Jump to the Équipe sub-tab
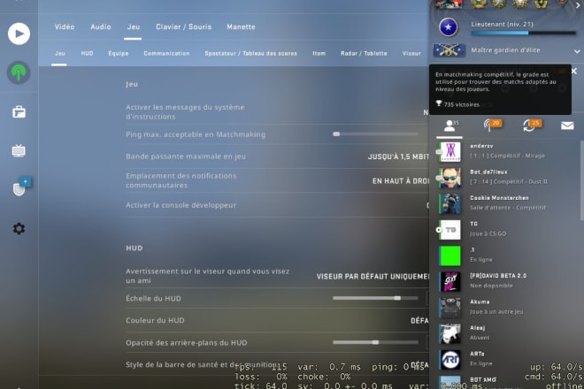584x389 pixels. coord(119,54)
